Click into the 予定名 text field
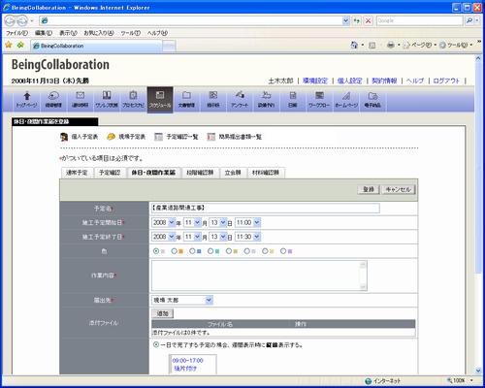 click(266, 208)
